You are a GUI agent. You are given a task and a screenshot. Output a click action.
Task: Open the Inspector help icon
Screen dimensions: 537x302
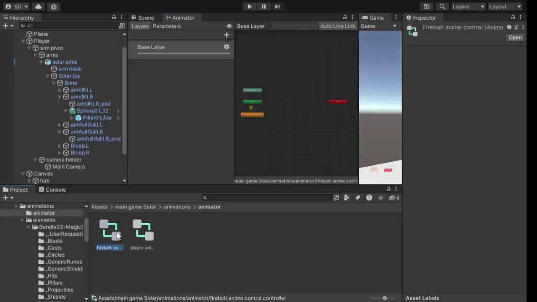click(509, 27)
